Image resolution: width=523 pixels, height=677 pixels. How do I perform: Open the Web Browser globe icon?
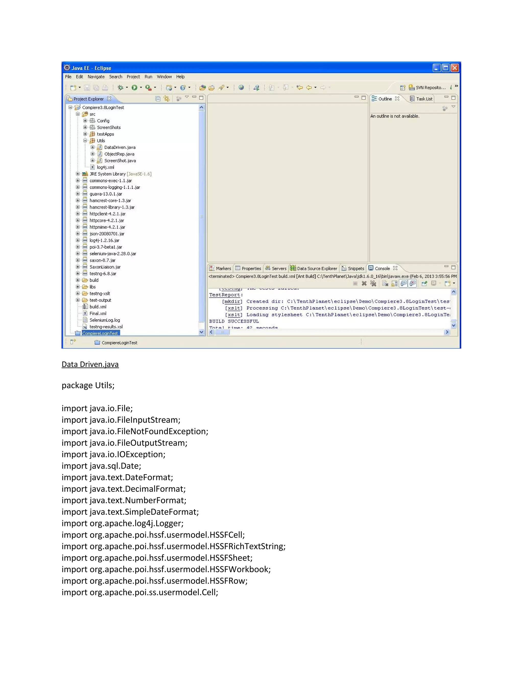241,88
